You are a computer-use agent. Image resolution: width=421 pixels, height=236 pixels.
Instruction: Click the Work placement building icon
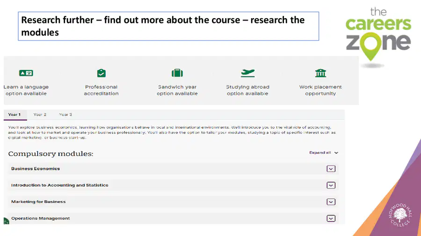[x=320, y=73]
